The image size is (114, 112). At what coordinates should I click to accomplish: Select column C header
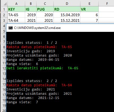[x=45, y=4]
